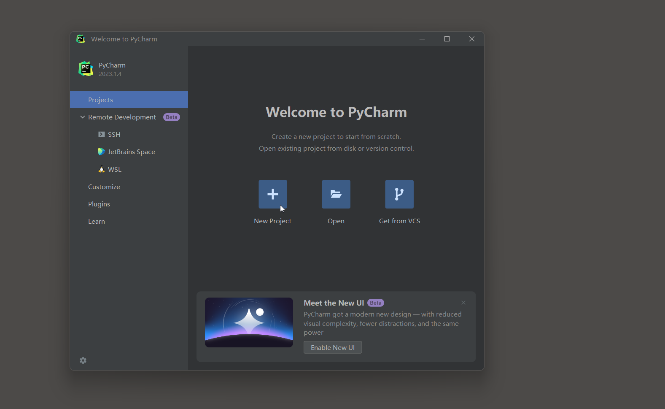
Task: Select Remote Development in the sidebar
Action: click(122, 117)
